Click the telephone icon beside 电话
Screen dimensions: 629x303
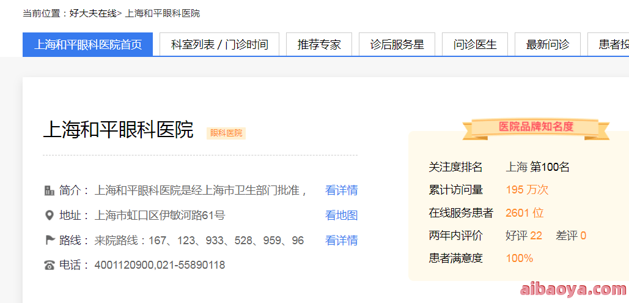[50, 265]
